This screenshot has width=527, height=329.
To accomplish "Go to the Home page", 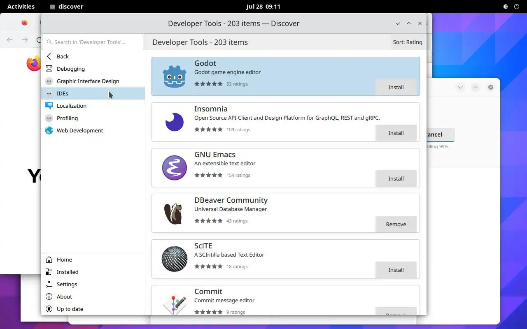I will (x=93, y=259).
